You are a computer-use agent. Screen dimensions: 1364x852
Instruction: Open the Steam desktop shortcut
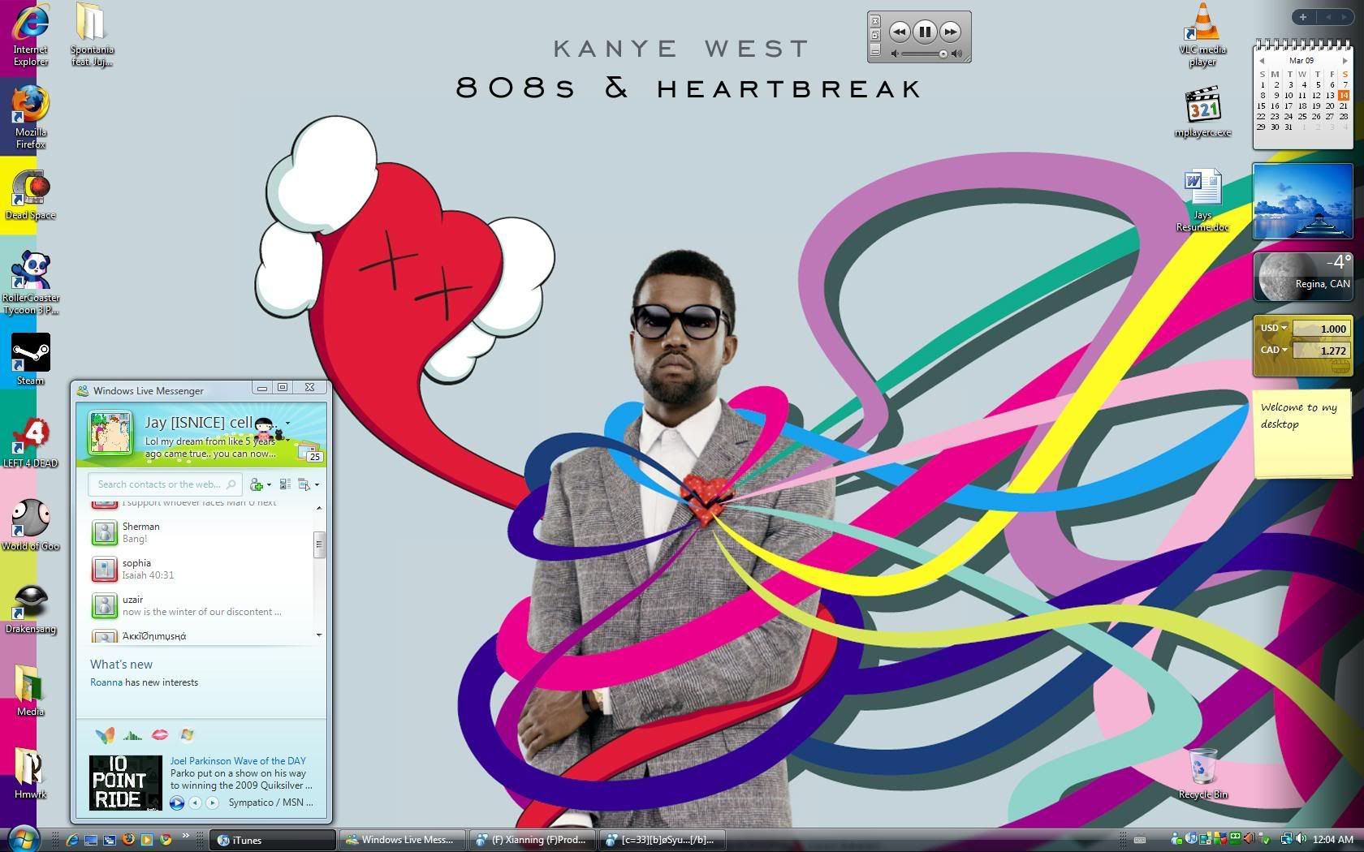pyautogui.click(x=31, y=359)
